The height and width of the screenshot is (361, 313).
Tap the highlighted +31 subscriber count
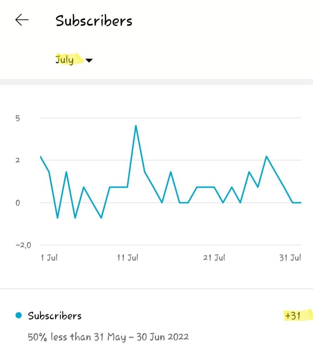pyautogui.click(x=293, y=315)
